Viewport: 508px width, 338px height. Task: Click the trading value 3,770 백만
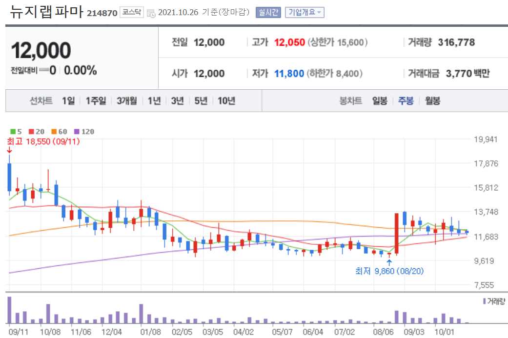coord(467,74)
